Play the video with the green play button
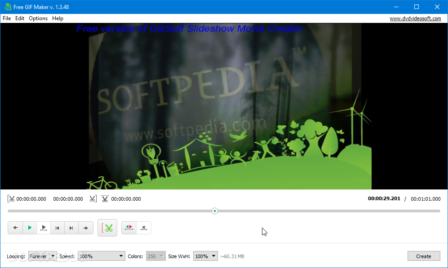This screenshot has width=448, height=268. coord(29,228)
